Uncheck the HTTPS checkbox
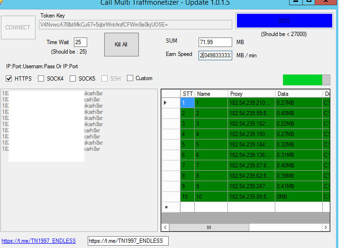Image resolution: width=345 pixels, height=248 pixels. point(9,78)
